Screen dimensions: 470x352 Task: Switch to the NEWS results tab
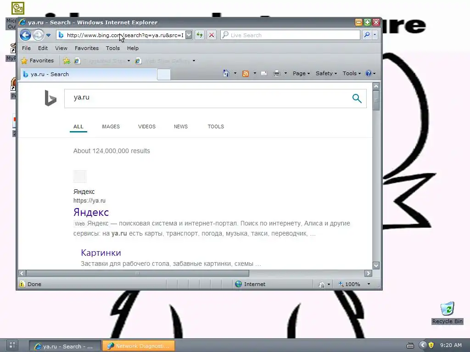181,126
